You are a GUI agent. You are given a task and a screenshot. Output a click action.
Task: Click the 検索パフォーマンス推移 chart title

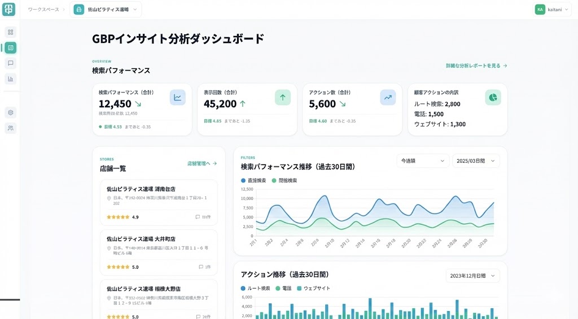pyautogui.click(x=298, y=167)
